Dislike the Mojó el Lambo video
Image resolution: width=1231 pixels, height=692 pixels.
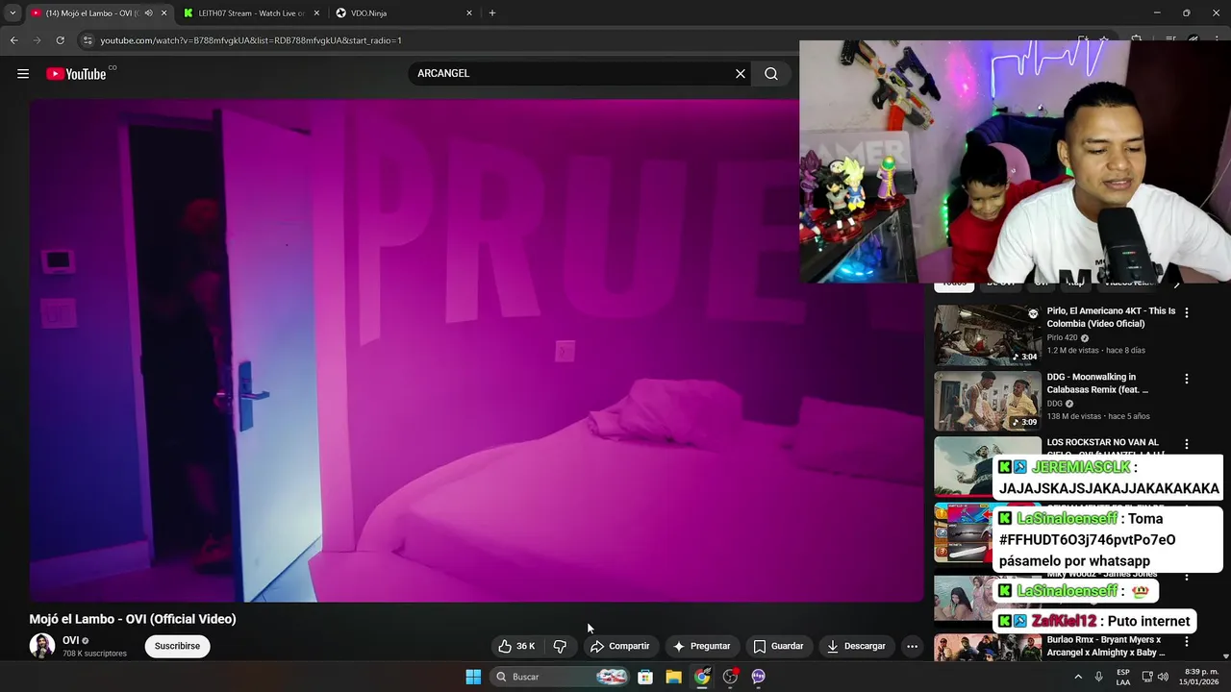tap(561, 646)
